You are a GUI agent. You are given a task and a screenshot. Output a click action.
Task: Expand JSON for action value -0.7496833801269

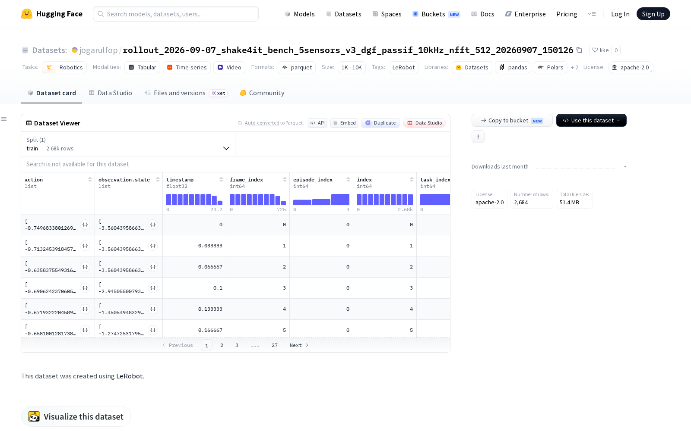85,225
